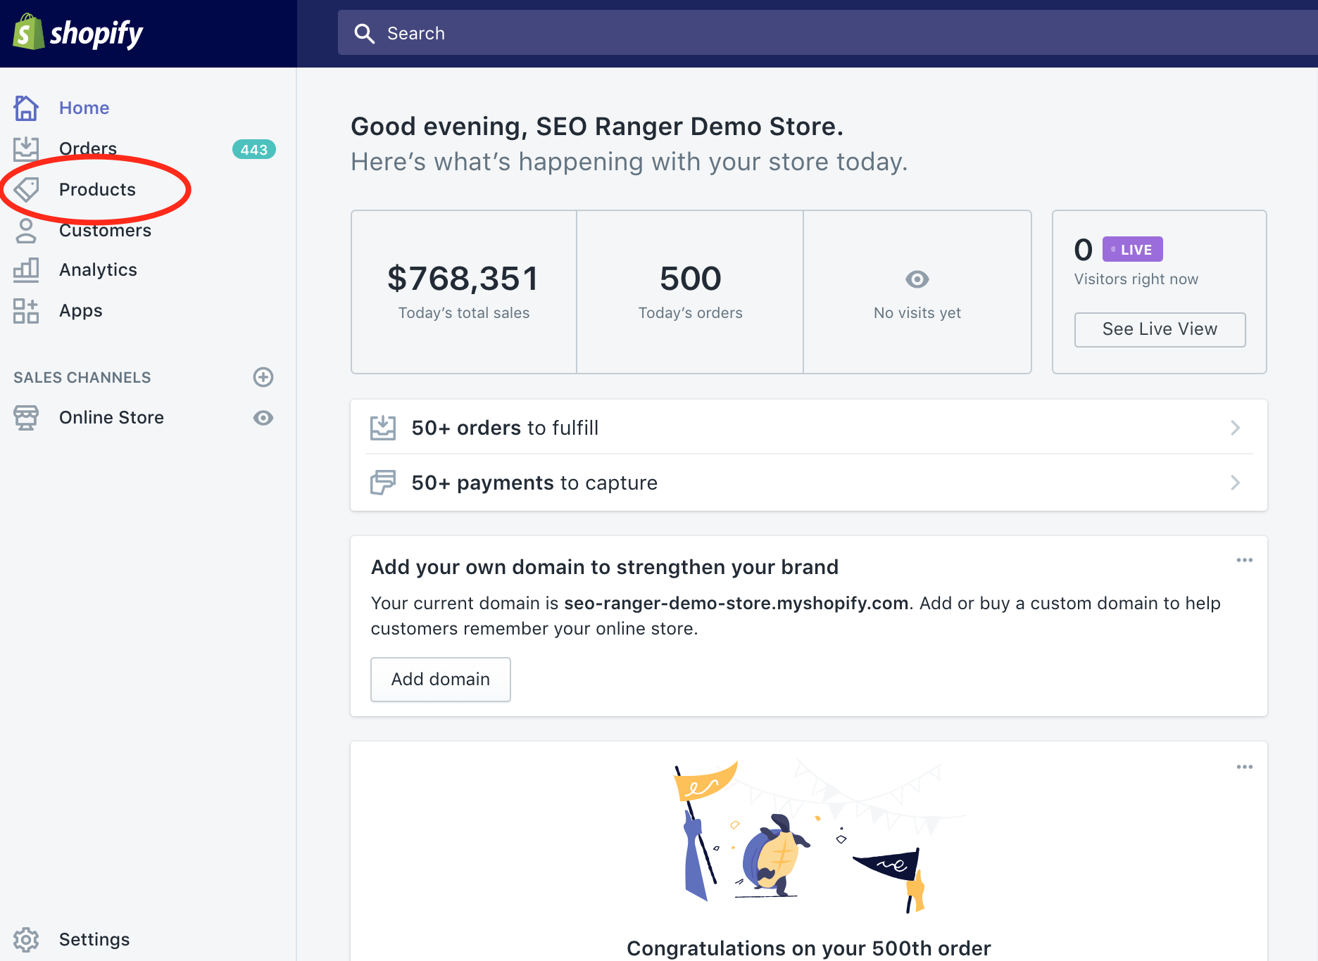Click SALES CHANNELS heading
The width and height of the screenshot is (1318, 961).
click(82, 377)
